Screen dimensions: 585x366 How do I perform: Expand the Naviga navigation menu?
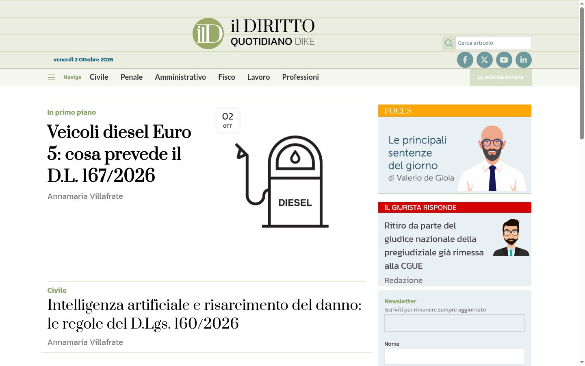click(x=72, y=77)
